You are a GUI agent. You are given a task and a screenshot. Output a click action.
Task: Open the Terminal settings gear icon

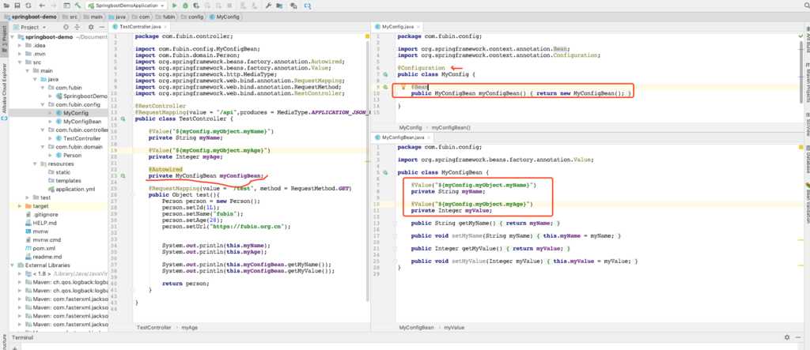787,337
